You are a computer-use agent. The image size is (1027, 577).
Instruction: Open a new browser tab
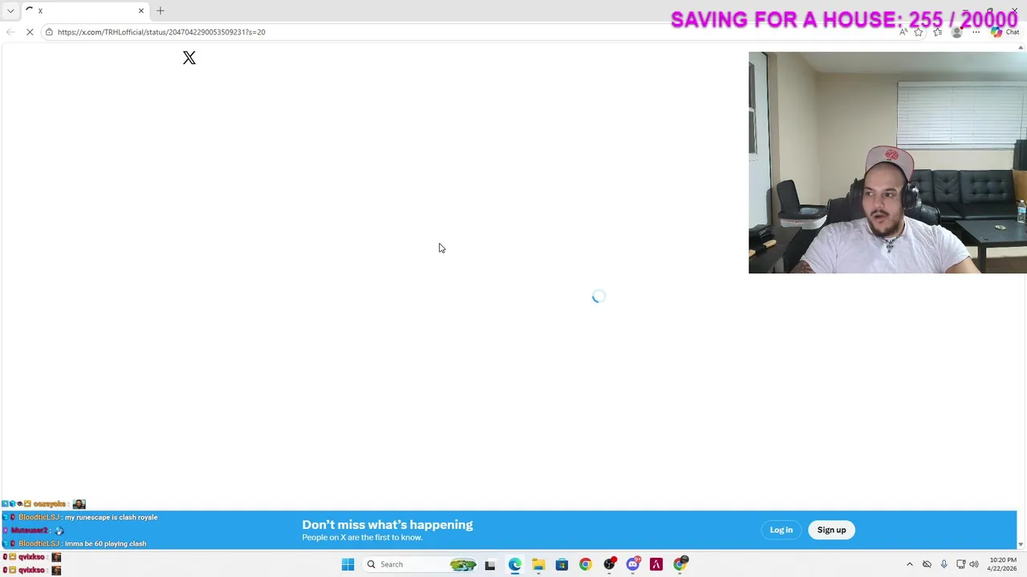pyautogui.click(x=160, y=10)
